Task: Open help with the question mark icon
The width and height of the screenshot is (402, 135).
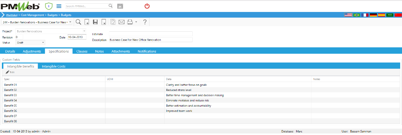Action: 145,22
